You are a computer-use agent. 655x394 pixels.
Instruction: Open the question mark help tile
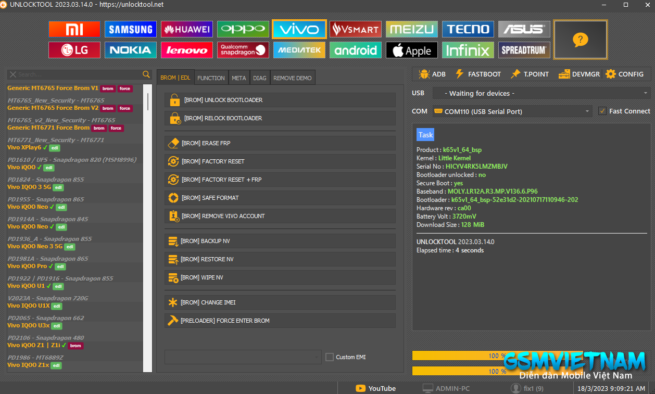581,40
